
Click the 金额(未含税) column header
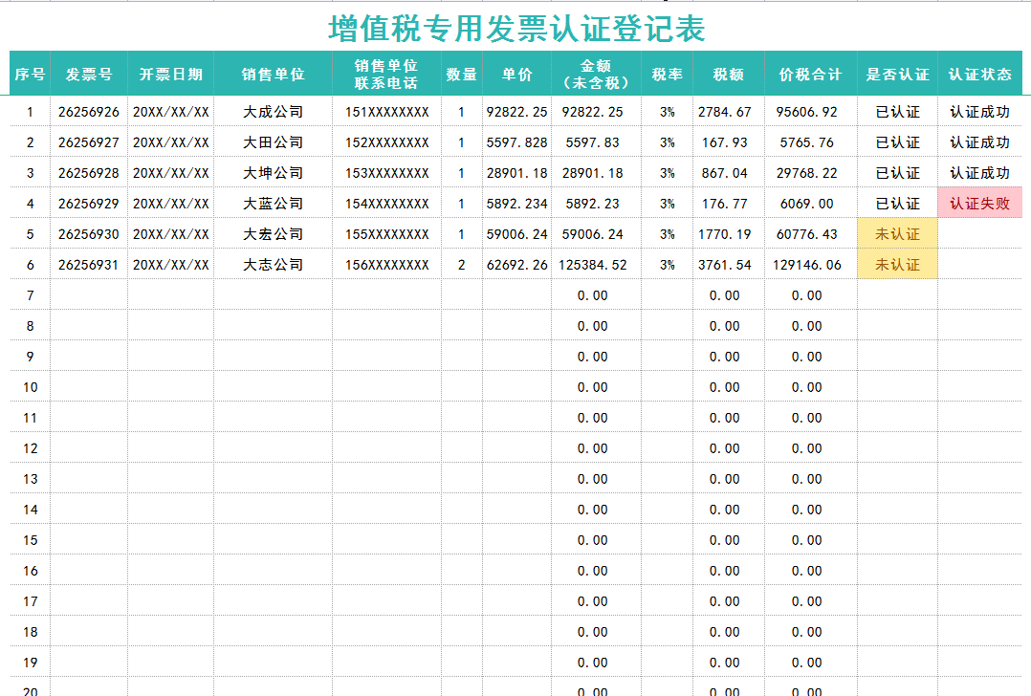tap(597, 75)
